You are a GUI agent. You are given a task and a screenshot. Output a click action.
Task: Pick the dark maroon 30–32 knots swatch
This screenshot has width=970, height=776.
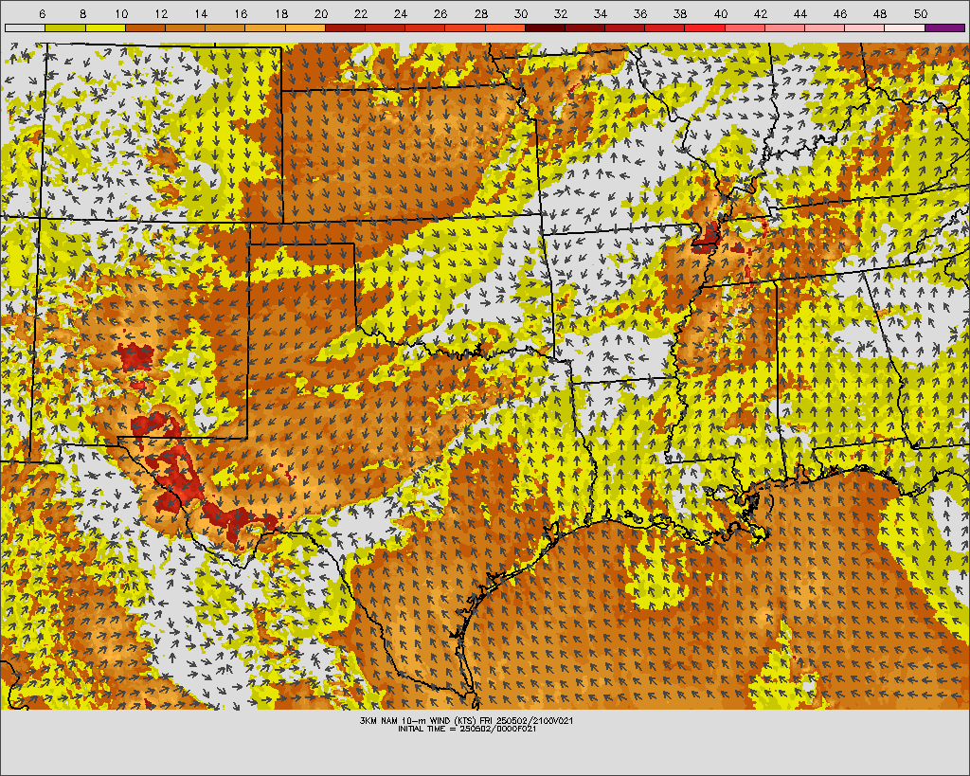tap(545, 27)
